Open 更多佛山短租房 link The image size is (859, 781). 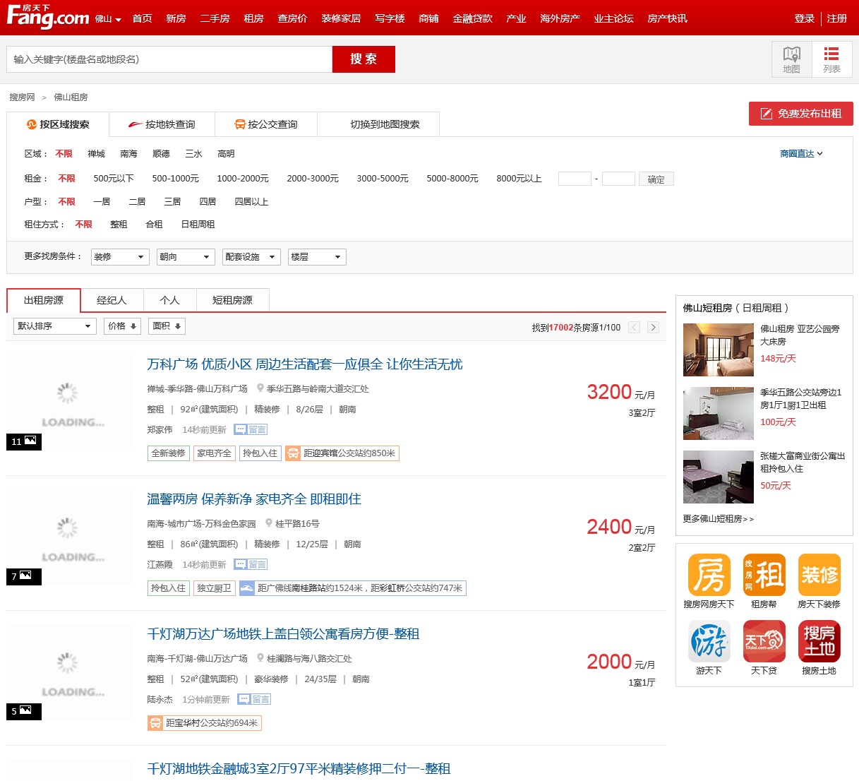coord(719,519)
